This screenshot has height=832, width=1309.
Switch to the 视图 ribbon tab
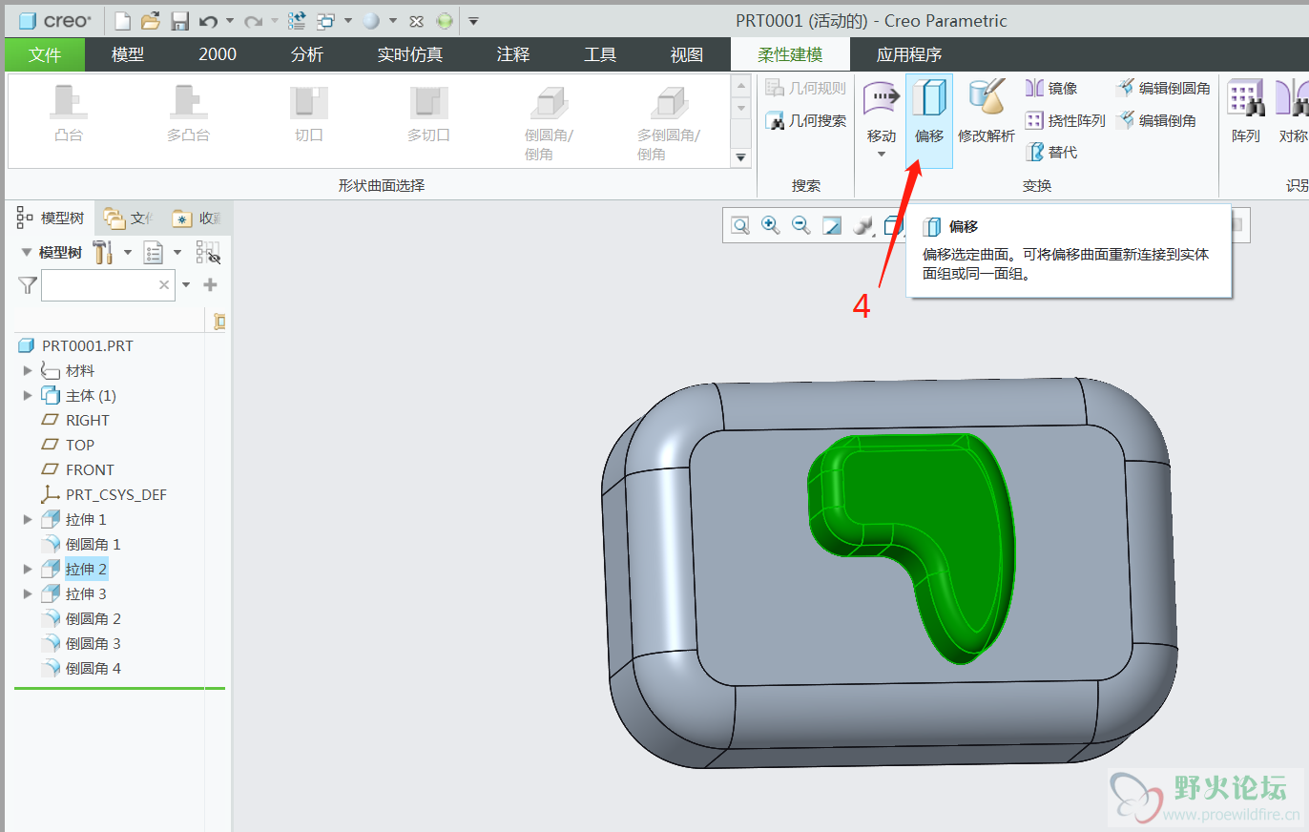(687, 54)
